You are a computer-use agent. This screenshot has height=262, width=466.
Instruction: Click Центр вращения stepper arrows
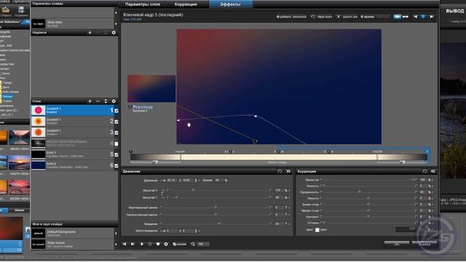click(196, 231)
